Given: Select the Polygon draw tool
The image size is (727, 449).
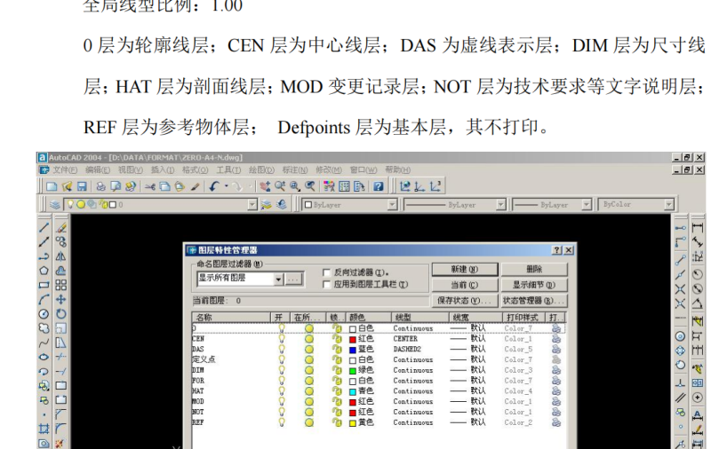Looking at the screenshot, I should 44,271.
